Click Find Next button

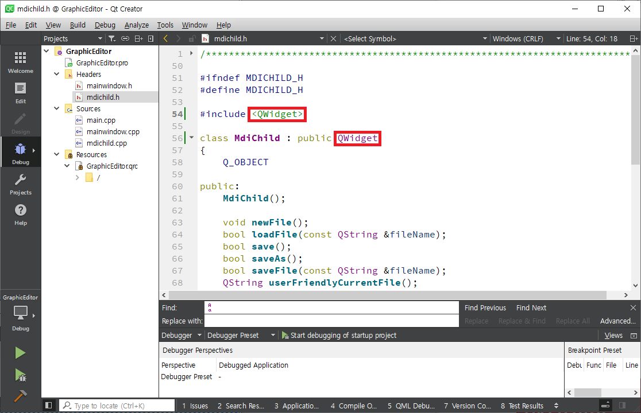point(531,307)
